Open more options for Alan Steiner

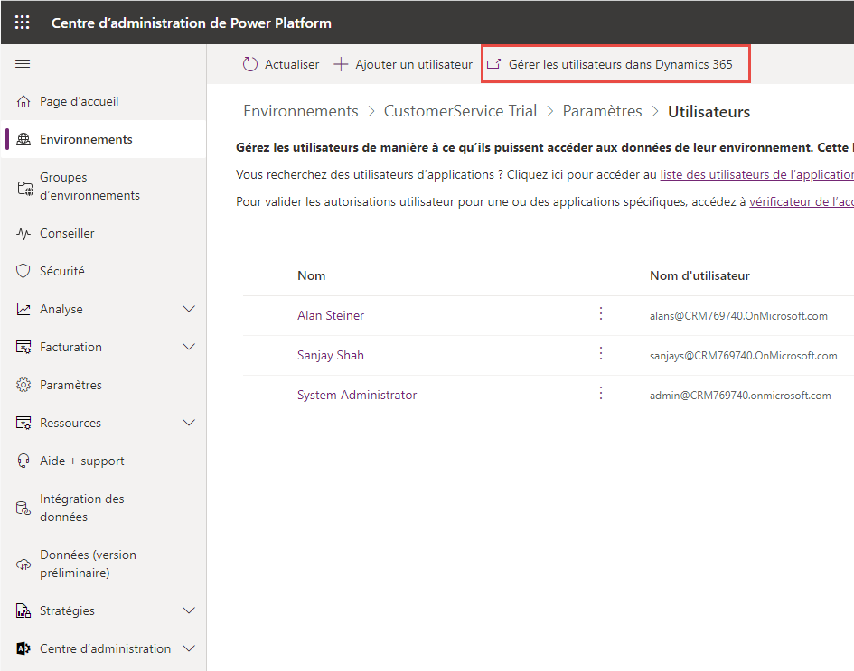click(x=601, y=313)
